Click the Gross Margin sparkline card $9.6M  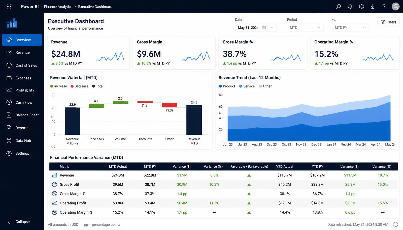174,53
